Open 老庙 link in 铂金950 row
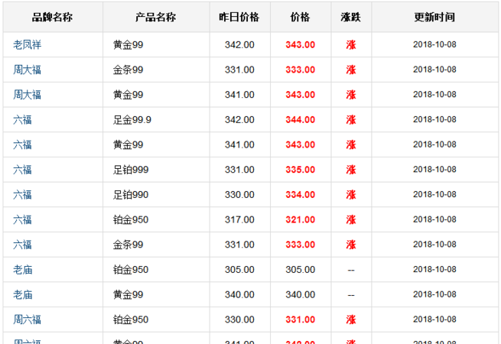Viewport: 501px width, 344px height. tap(23, 270)
